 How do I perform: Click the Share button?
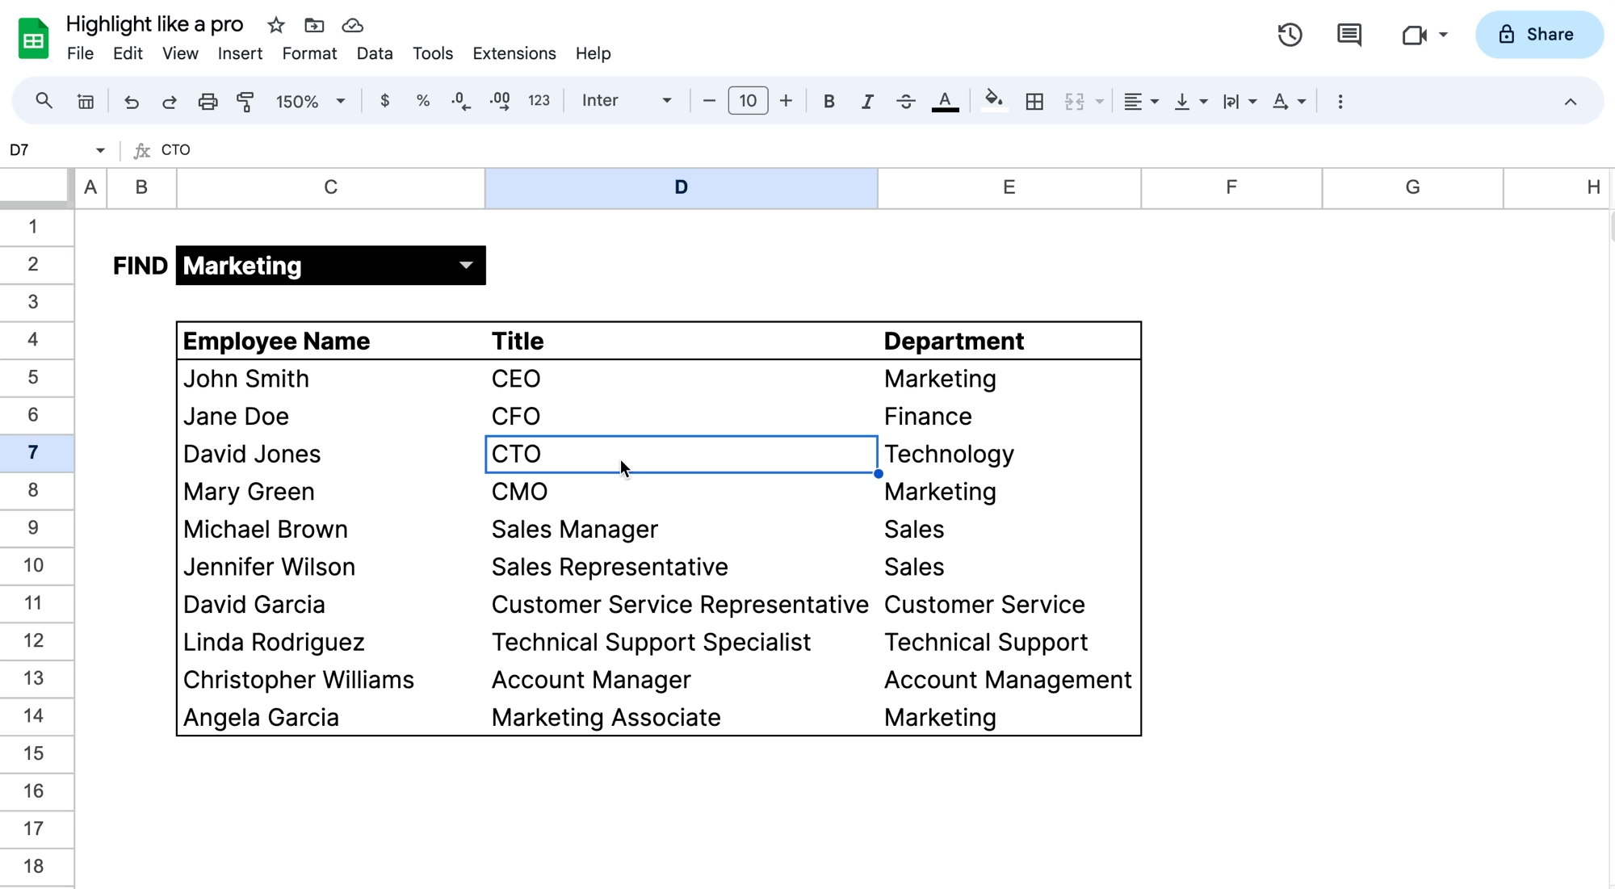click(1537, 35)
